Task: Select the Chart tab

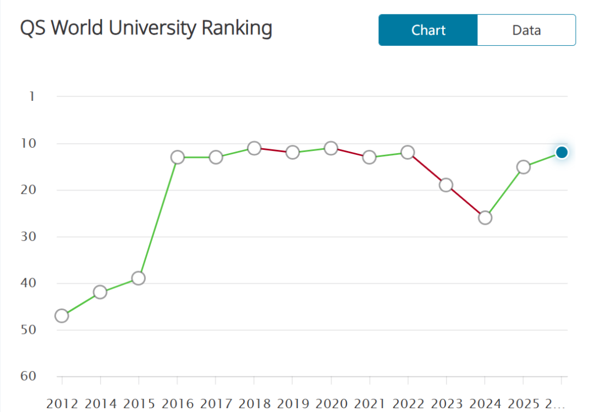Action: pyautogui.click(x=428, y=30)
